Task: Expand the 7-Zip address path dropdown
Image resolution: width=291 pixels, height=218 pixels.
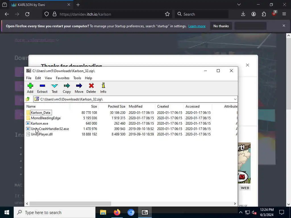Action: point(235,99)
